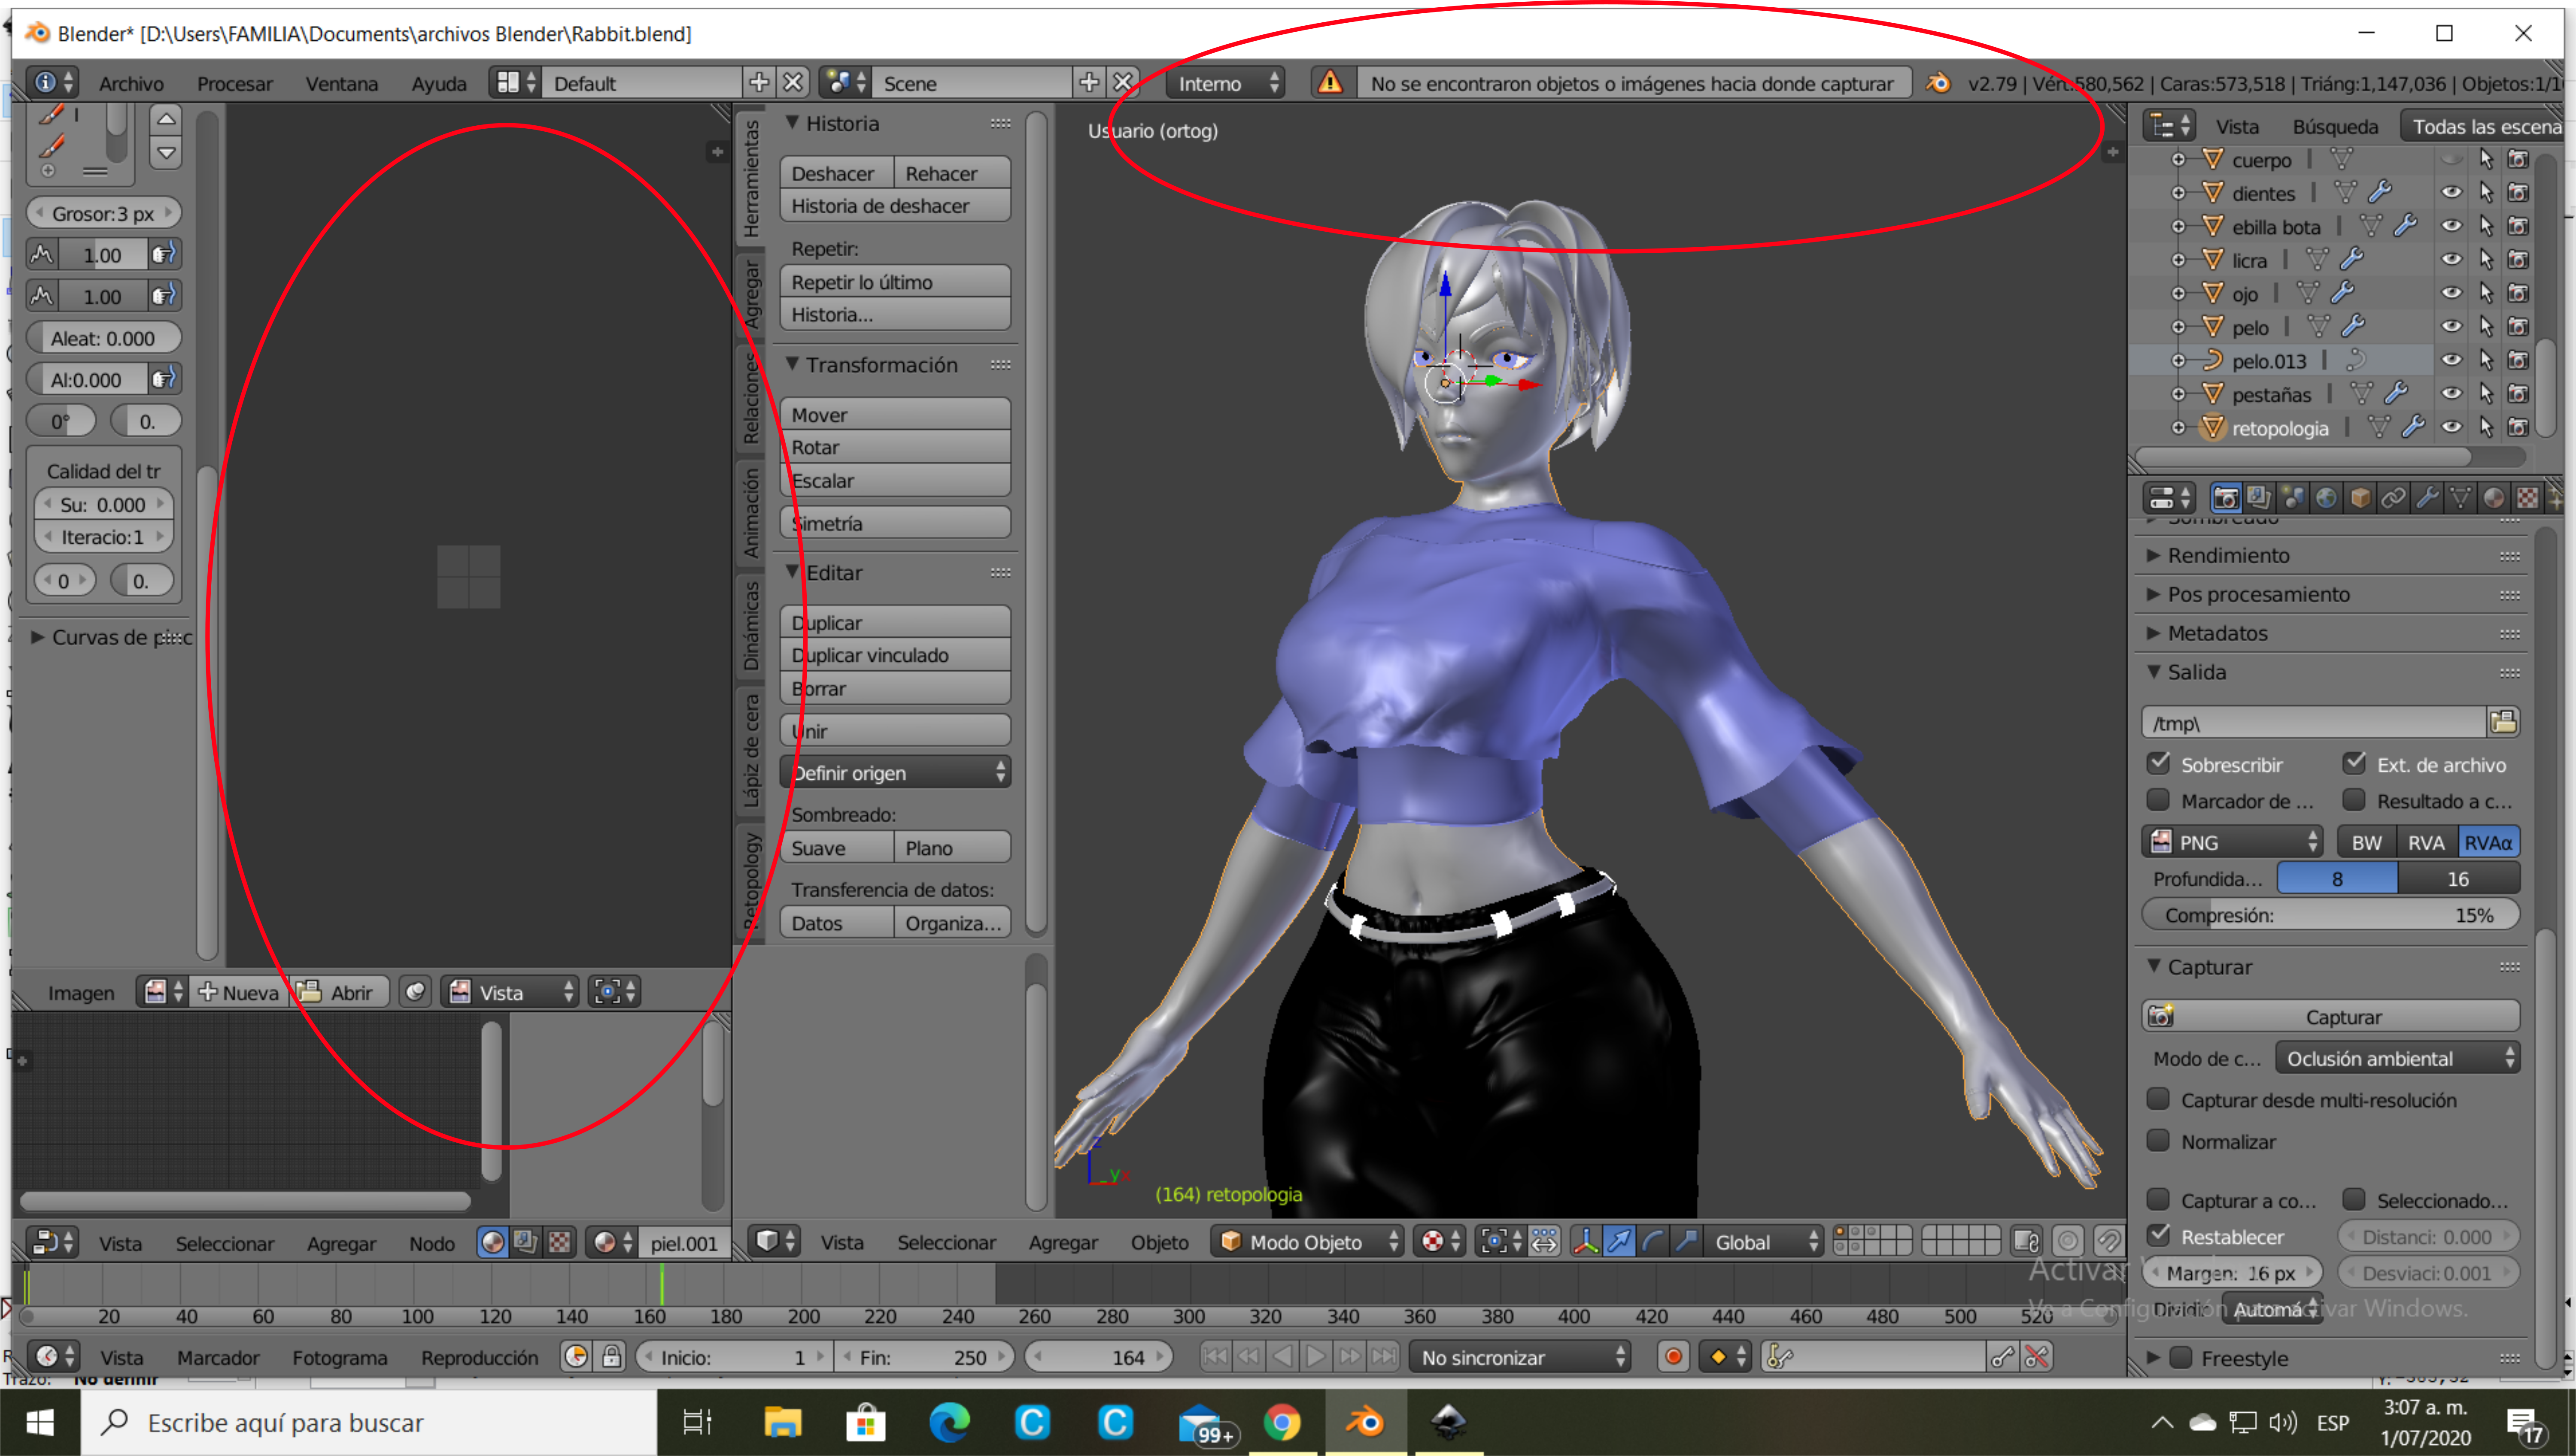Hide the pelo object with eye icon
Viewport: 2576px width, 1456px height.
point(2451,327)
